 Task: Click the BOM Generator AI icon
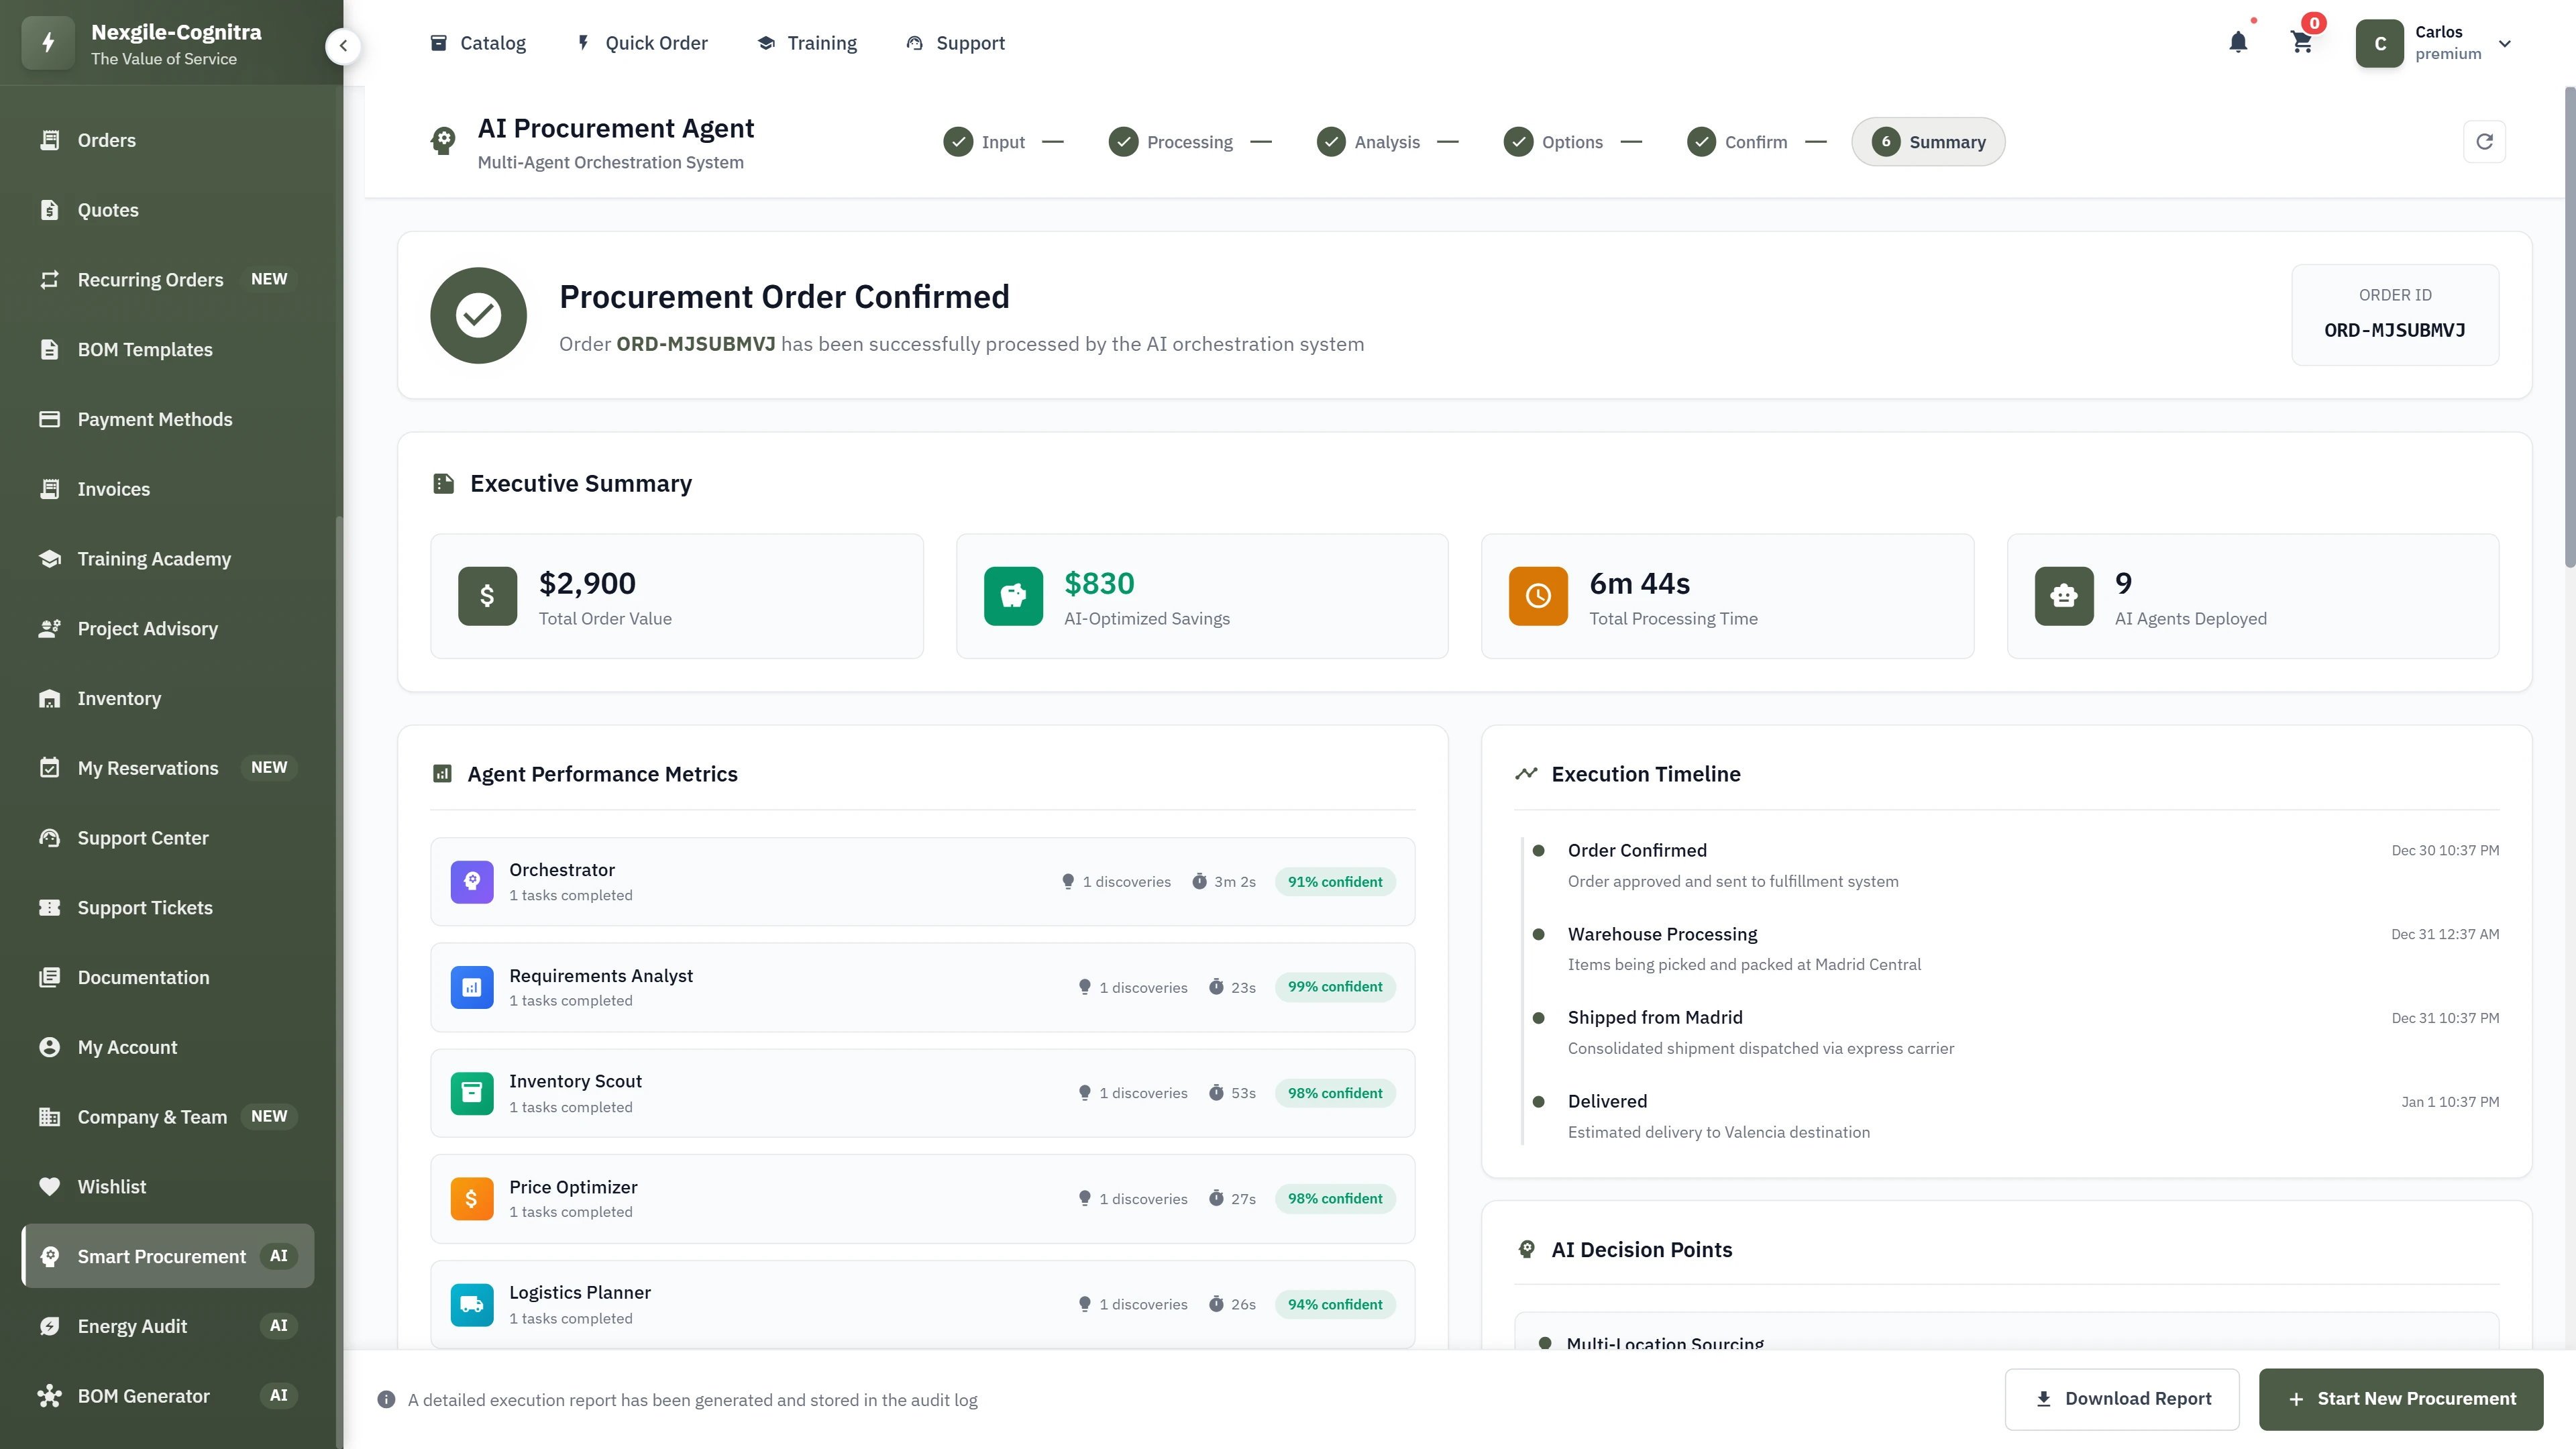(51, 1395)
